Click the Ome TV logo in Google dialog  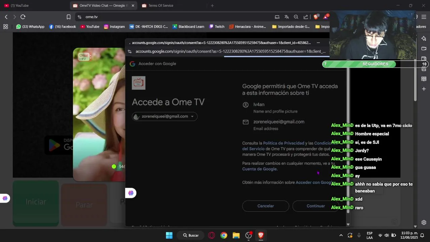139,83
